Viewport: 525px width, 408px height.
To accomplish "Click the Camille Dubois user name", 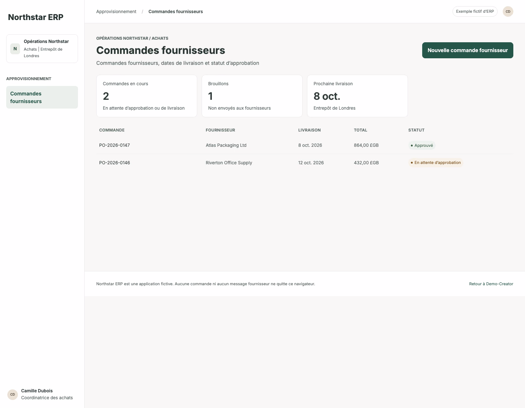I will point(37,391).
